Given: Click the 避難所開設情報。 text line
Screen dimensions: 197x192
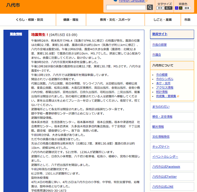Looking at the screenshot, I should tap(43, 118).
